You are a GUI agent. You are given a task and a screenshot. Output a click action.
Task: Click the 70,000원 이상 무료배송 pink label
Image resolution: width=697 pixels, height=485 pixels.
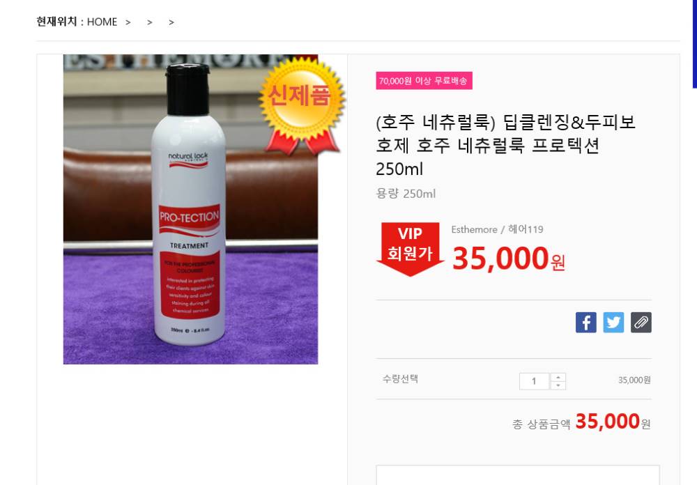[x=424, y=81]
